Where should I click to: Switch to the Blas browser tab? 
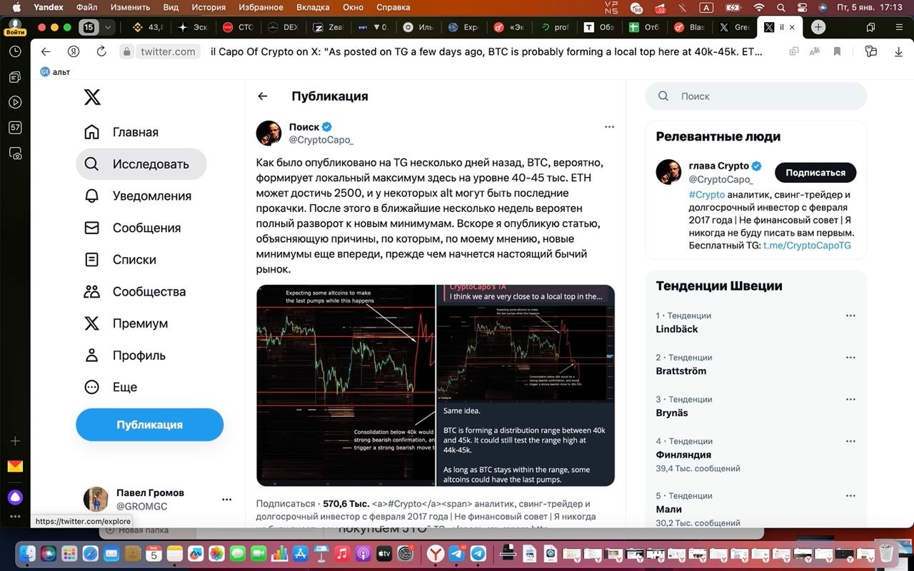[689, 27]
